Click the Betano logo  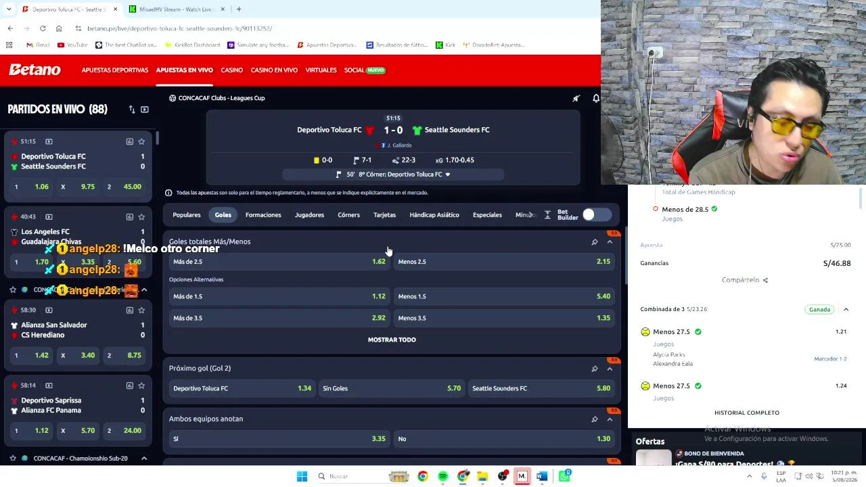pyautogui.click(x=35, y=70)
